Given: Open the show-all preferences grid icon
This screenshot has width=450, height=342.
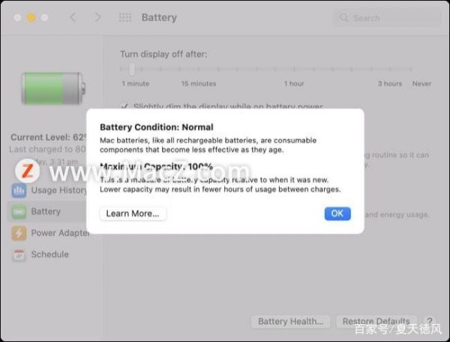Looking at the screenshot, I should (125, 17).
